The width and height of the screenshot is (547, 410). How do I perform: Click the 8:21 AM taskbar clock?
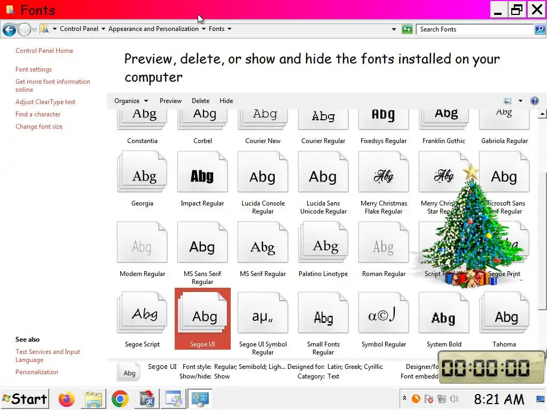point(499,399)
